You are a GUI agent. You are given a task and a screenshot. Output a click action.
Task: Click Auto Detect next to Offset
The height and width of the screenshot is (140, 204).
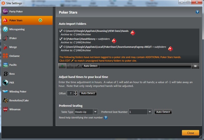(88, 93)
